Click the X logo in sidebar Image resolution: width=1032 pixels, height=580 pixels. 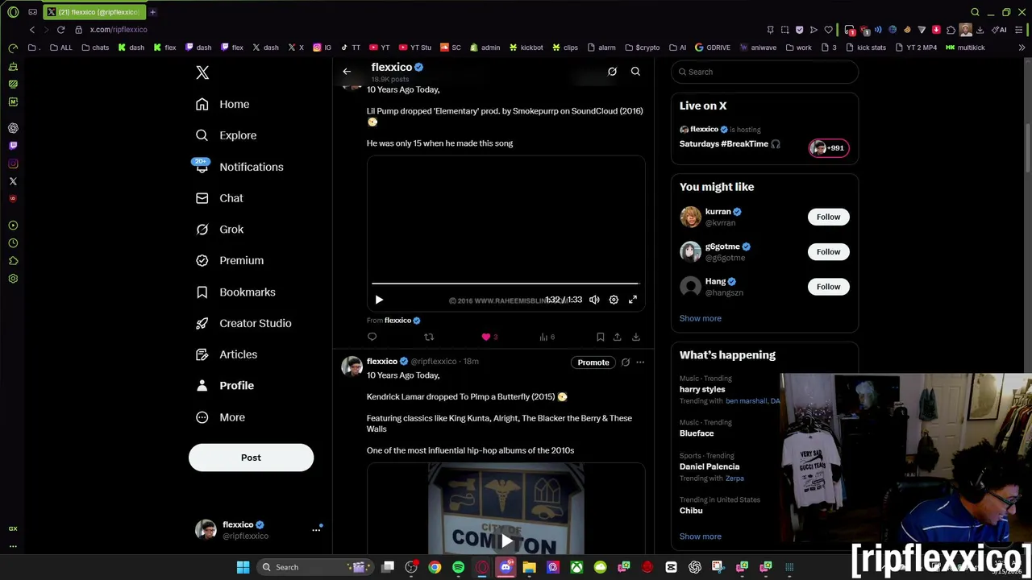[x=202, y=72]
